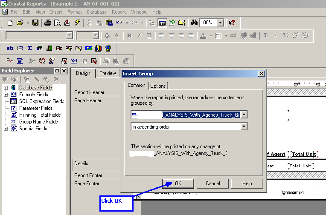
Task: Open the ascending order dropdown
Action: (244, 126)
